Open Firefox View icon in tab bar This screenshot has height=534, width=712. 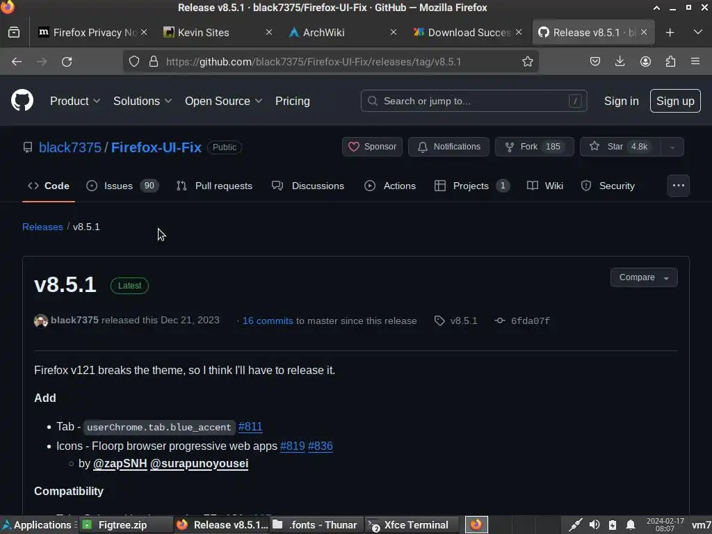pos(14,32)
